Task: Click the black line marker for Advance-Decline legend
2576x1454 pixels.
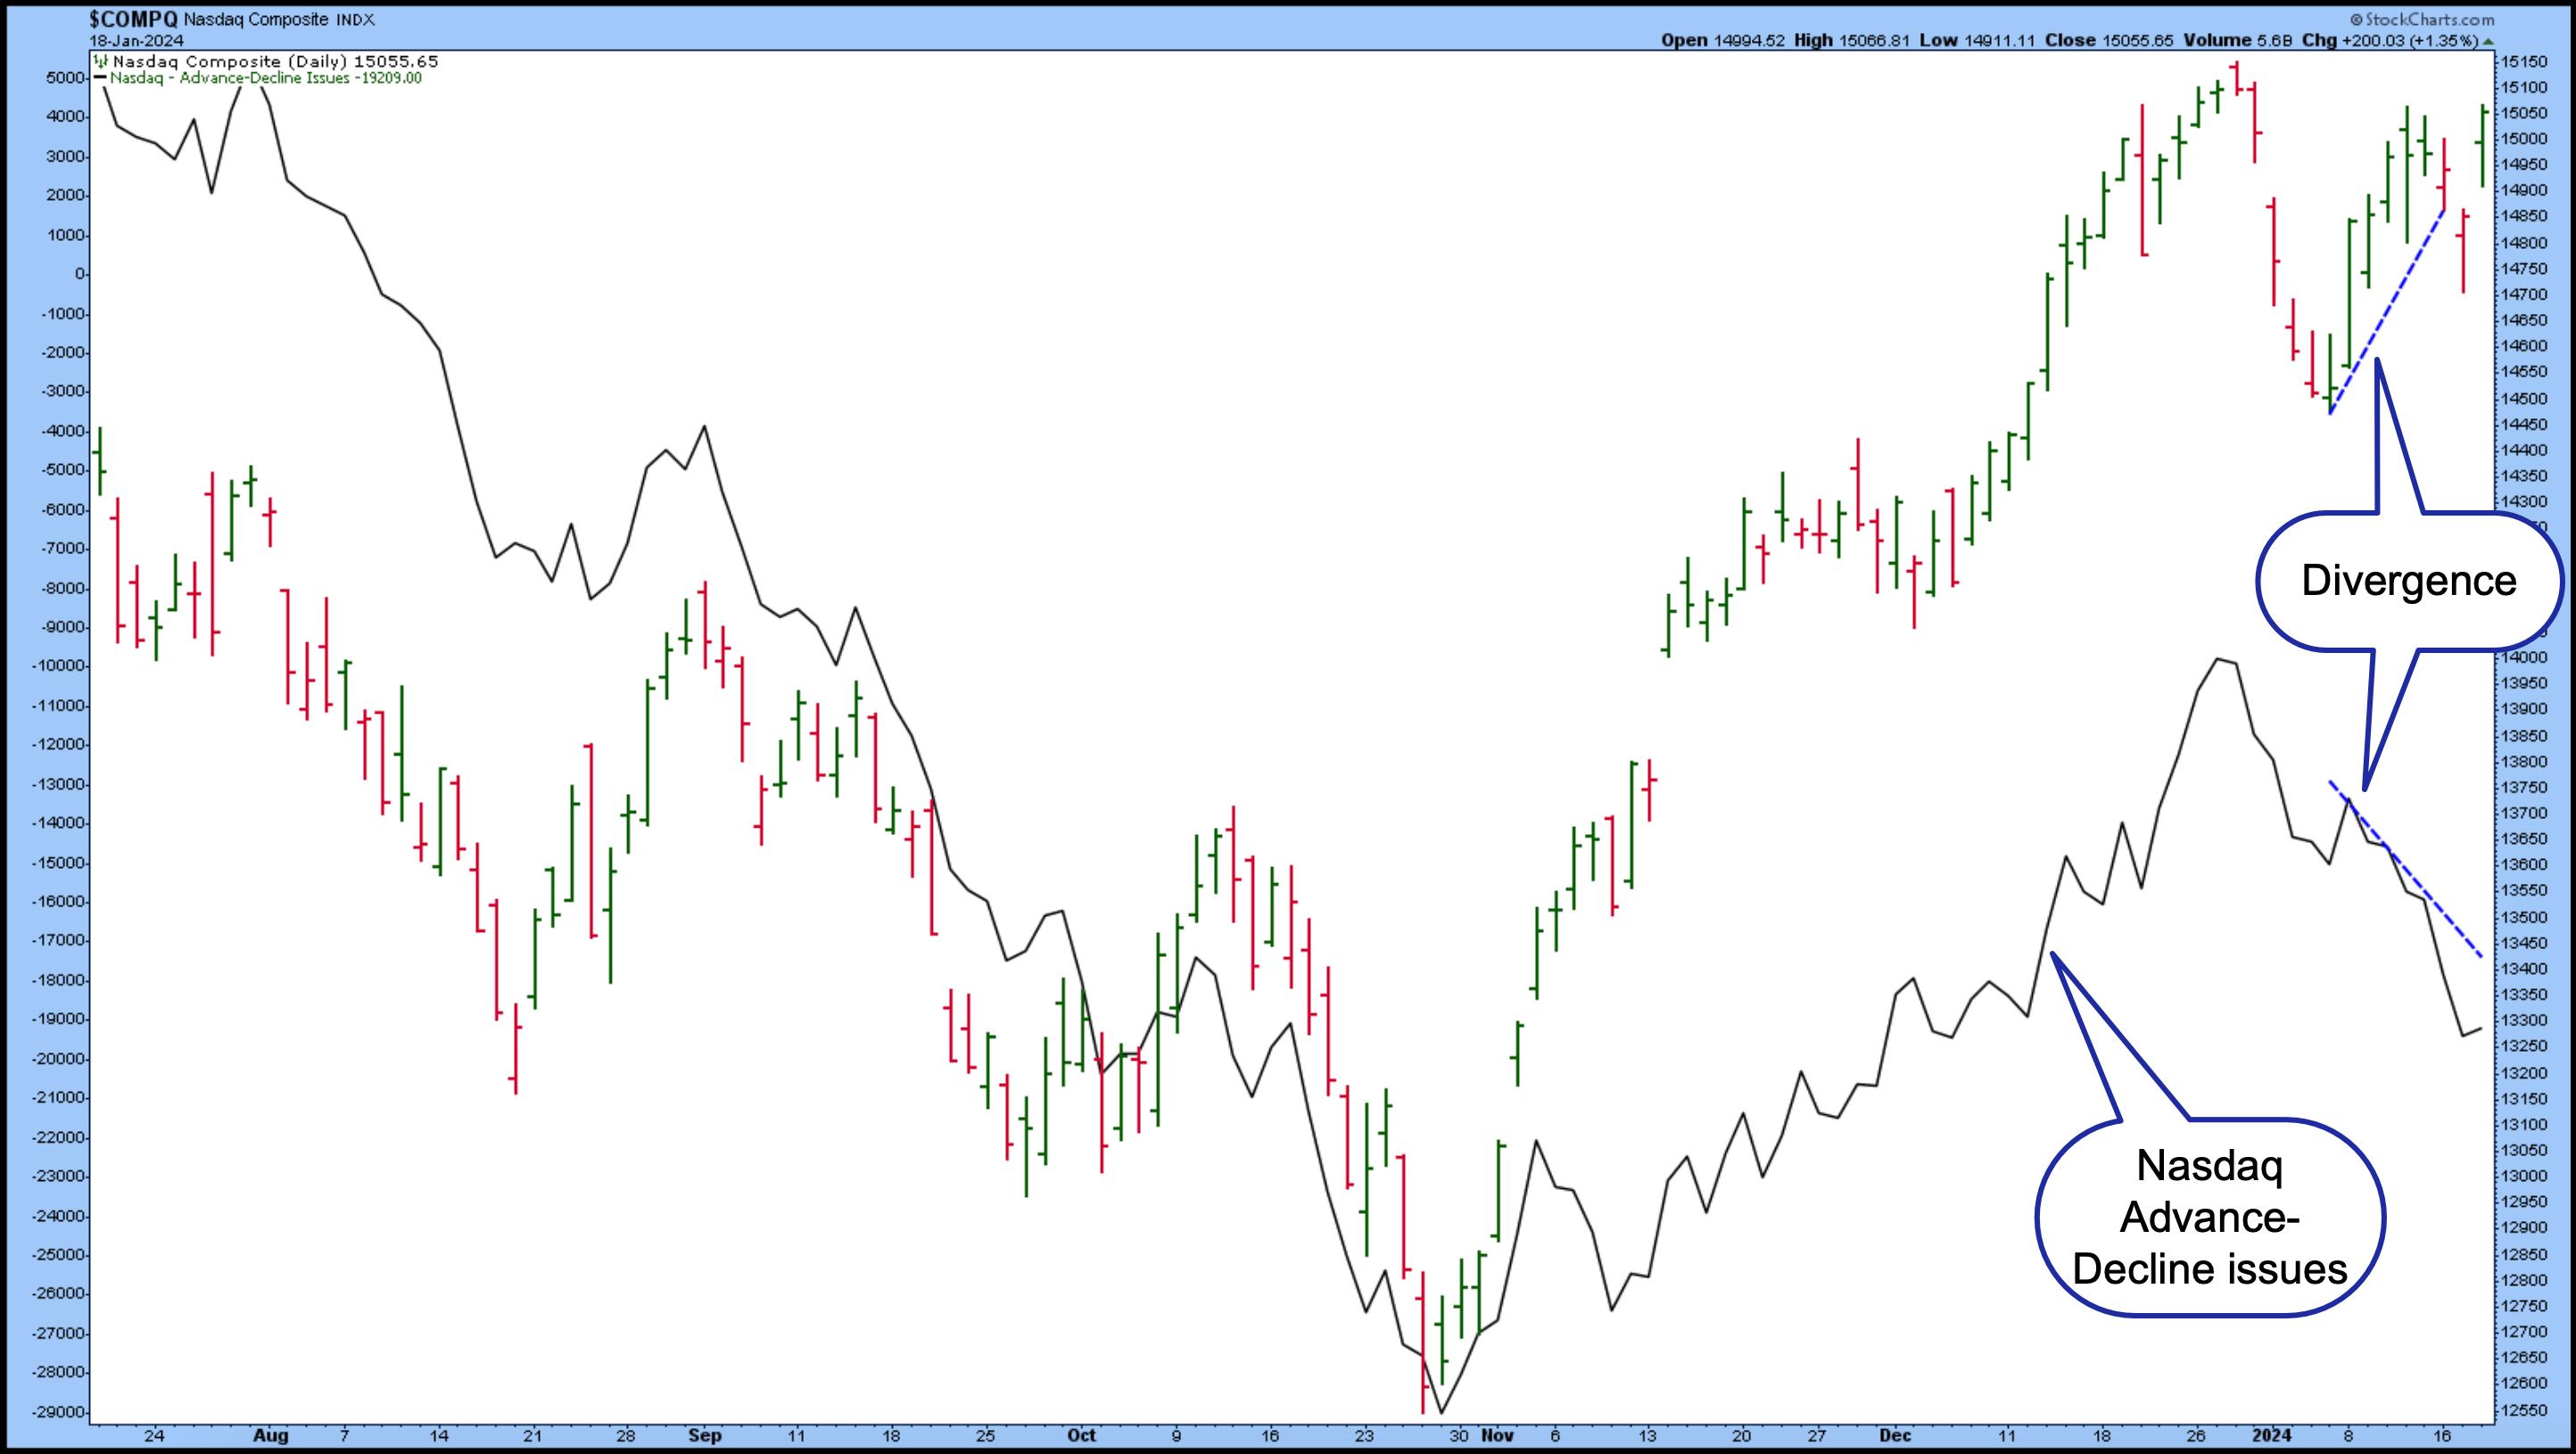Action: (x=101, y=77)
